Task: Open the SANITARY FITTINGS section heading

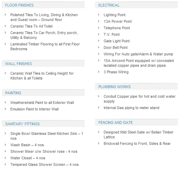Action: pos(43,124)
